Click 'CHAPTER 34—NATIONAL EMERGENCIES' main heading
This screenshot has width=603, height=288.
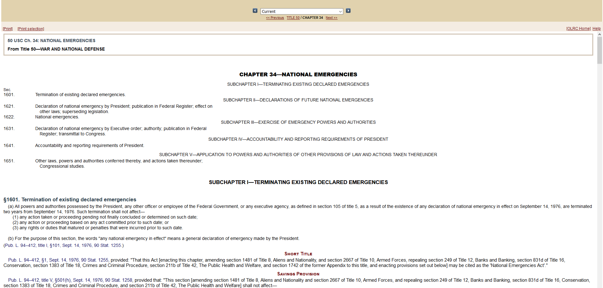coord(298,74)
